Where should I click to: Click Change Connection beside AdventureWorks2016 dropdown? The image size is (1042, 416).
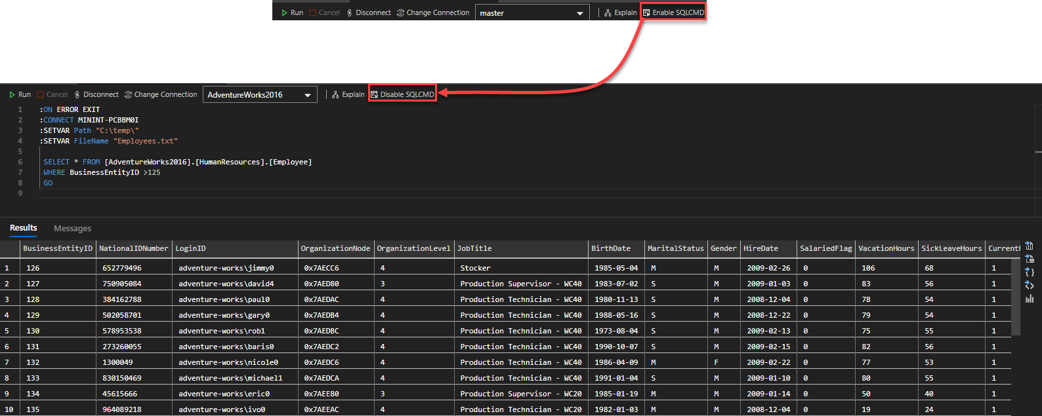[x=161, y=94]
